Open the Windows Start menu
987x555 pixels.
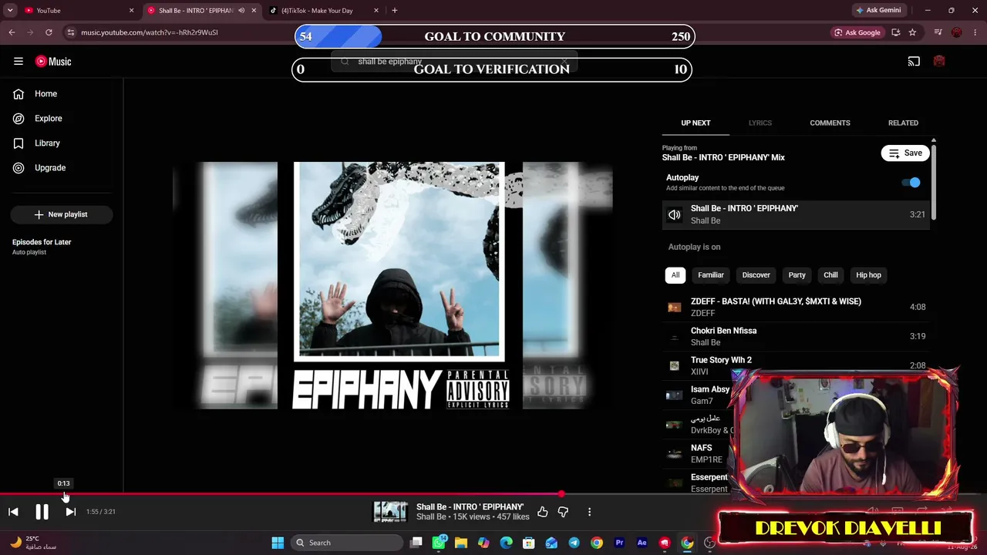point(278,543)
